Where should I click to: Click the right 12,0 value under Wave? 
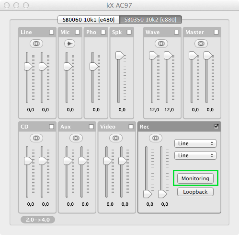click(x=169, y=110)
